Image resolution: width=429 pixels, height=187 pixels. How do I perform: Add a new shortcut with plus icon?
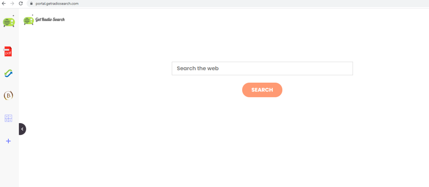click(x=8, y=141)
